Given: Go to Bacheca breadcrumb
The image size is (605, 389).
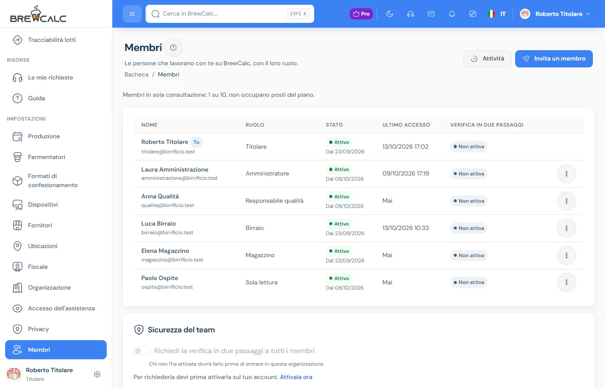Looking at the screenshot, I should point(137,74).
